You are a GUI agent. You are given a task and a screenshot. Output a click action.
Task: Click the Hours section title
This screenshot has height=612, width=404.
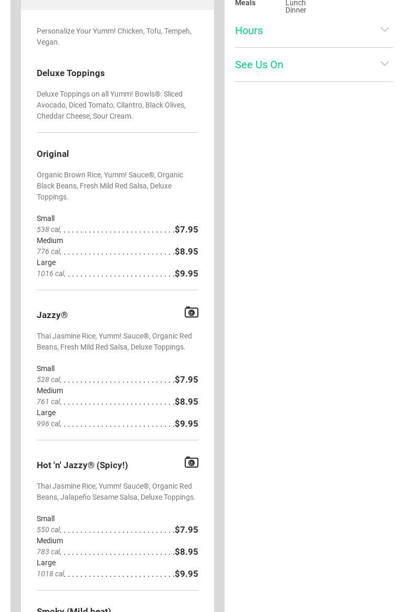click(249, 30)
